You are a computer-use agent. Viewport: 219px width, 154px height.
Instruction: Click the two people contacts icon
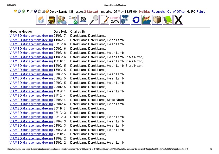pos(62,20)
